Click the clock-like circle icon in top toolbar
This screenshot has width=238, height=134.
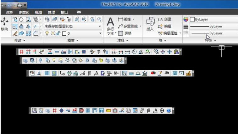pyautogui.click(x=134, y=52)
